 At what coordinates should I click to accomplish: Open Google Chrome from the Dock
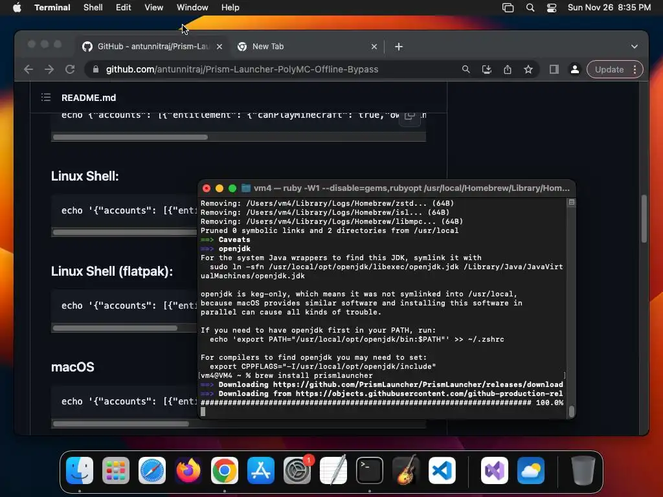pyautogui.click(x=225, y=470)
